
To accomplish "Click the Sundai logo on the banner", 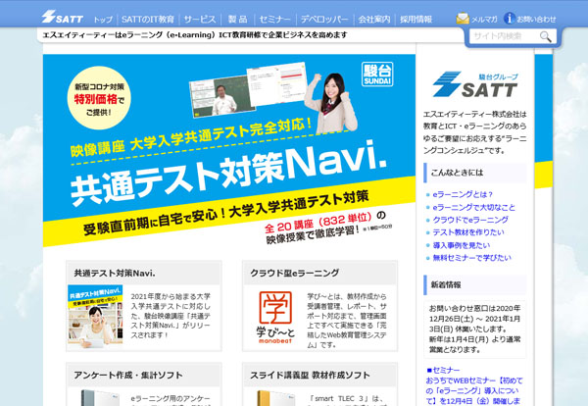I will pyautogui.click(x=377, y=74).
